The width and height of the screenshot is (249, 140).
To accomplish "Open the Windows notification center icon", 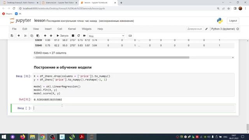I will point(243,137).
